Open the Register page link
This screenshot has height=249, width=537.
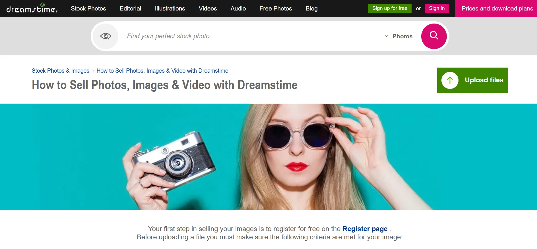click(365, 229)
